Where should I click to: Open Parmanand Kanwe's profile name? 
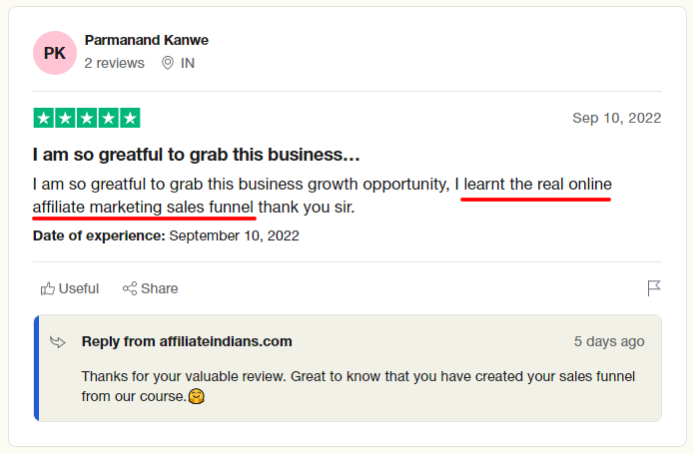(147, 40)
